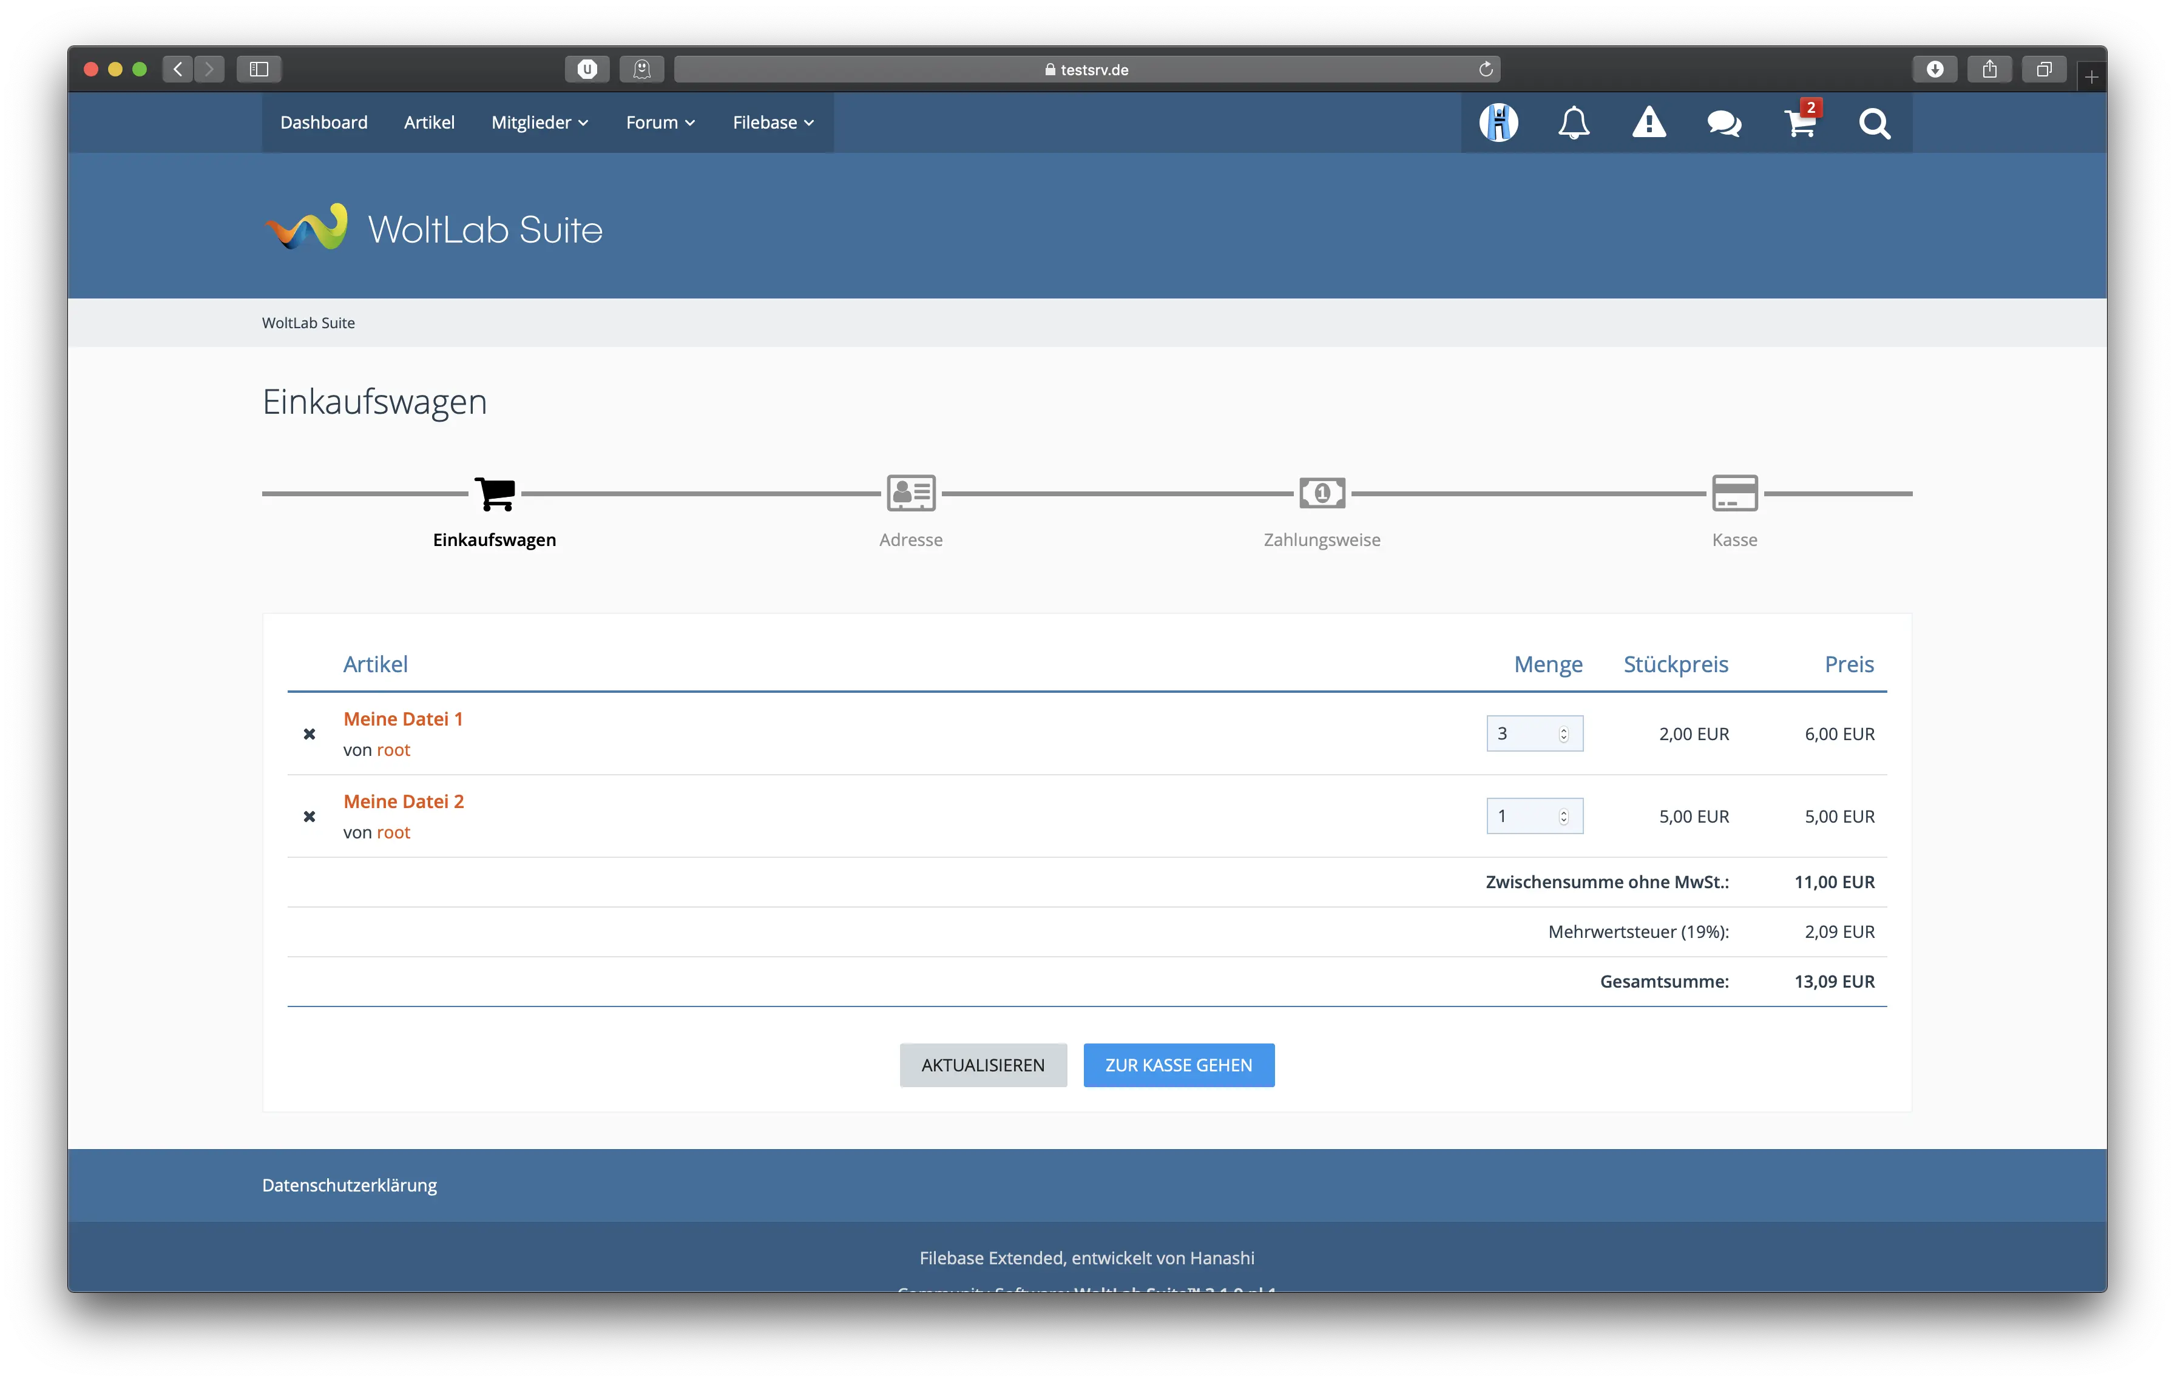This screenshot has height=1382, width=2175.
Task: Remove Meine Datei 1 from cart
Action: 310,734
